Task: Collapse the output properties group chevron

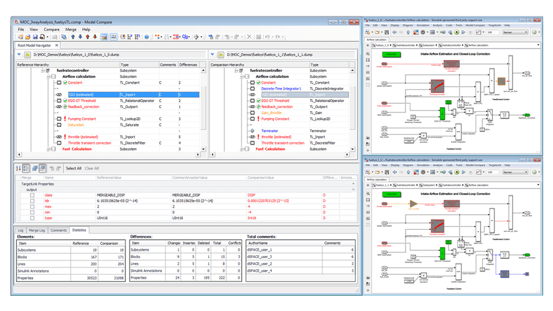Action: click(353, 189)
